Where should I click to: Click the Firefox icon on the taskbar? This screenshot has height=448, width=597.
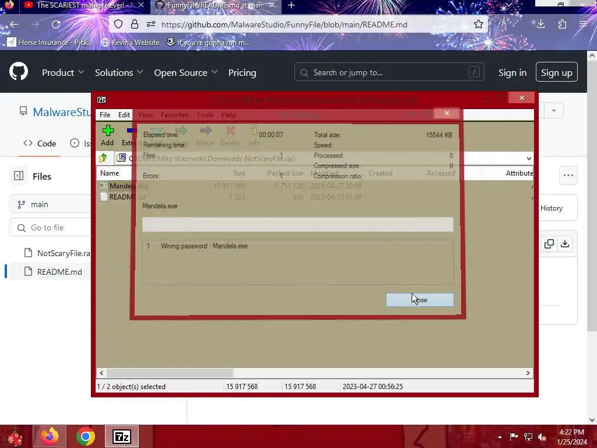tap(50, 436)
